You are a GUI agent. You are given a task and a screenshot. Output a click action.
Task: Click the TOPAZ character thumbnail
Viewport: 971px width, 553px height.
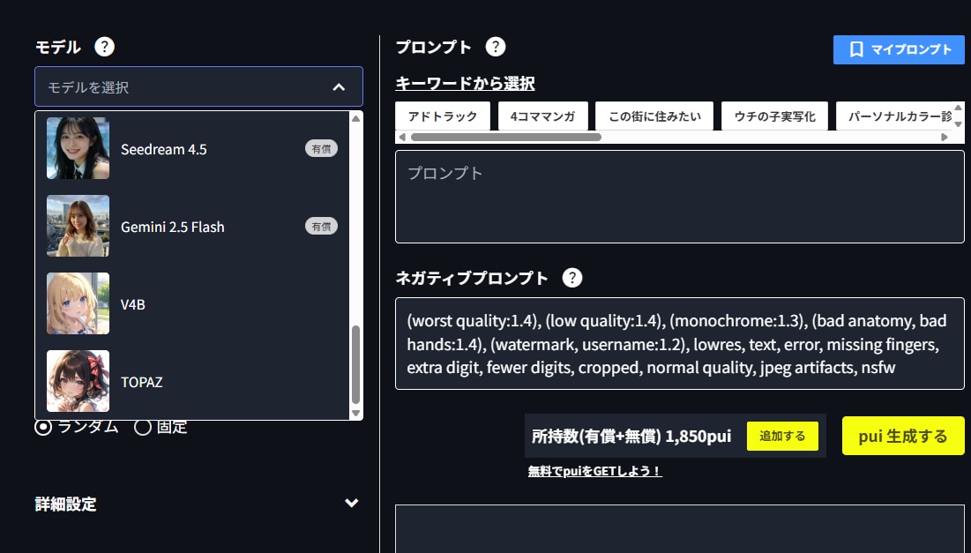(x=78, y=381)
